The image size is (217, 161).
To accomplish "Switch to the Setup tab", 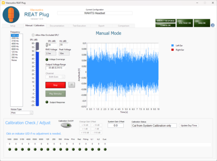I will pos(13,26).
